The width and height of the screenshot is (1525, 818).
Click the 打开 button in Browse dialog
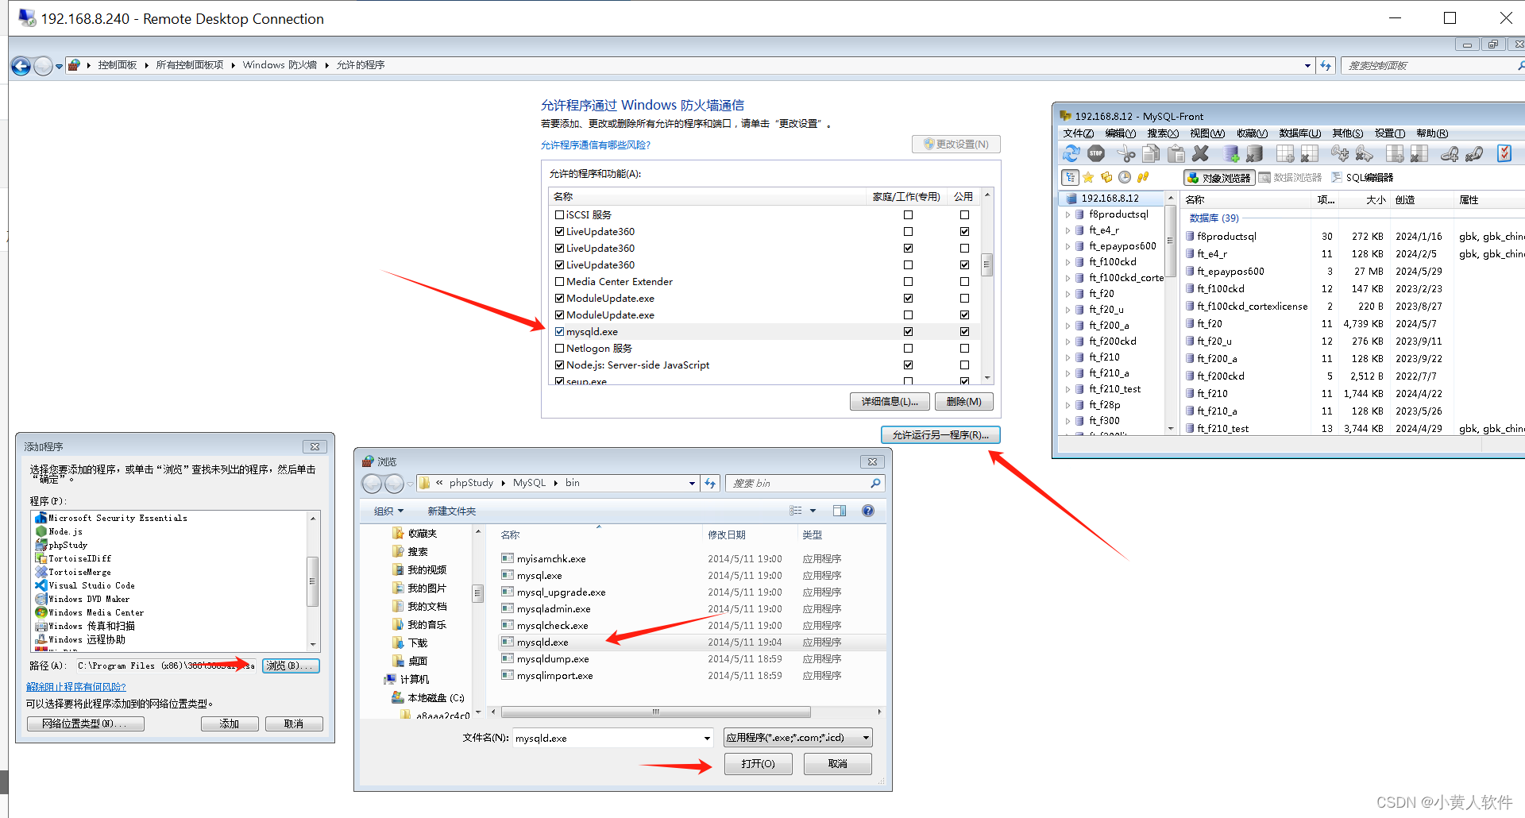point(758,763)
